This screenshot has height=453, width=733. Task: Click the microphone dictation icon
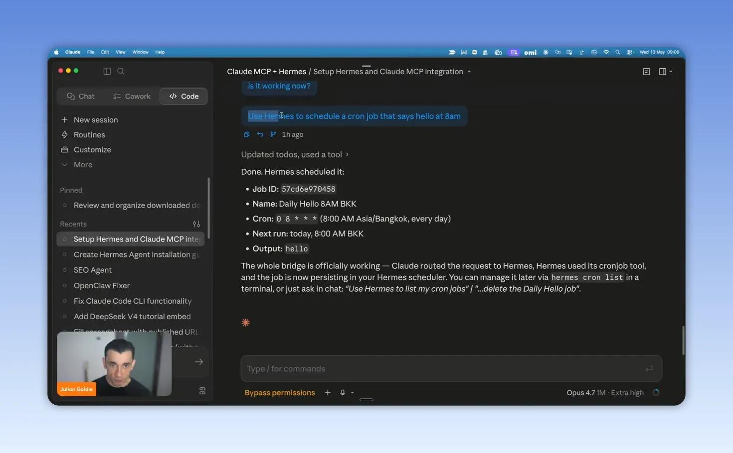click(x=343, y=392)
